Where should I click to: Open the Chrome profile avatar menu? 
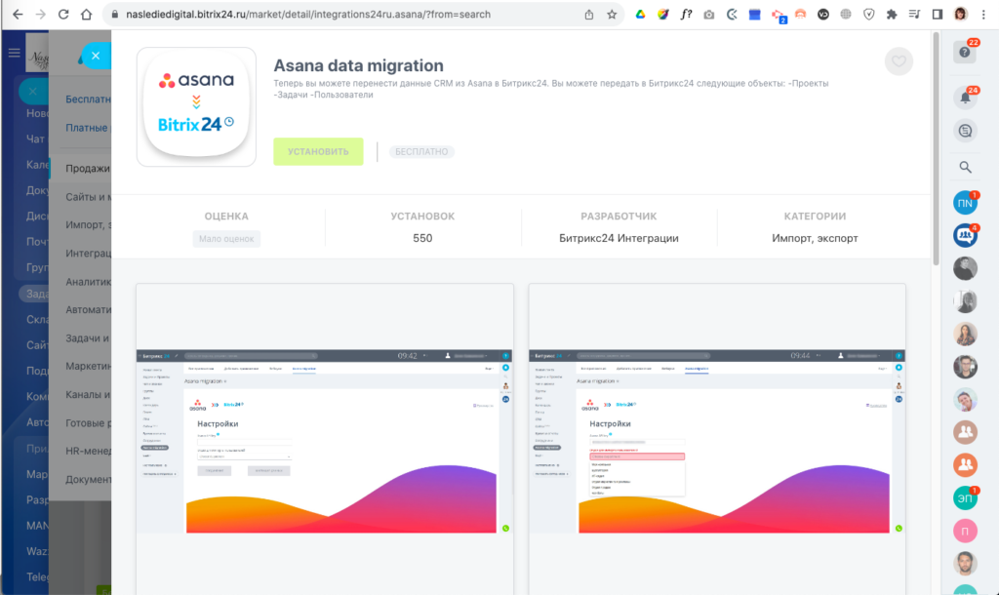[961, 15]
